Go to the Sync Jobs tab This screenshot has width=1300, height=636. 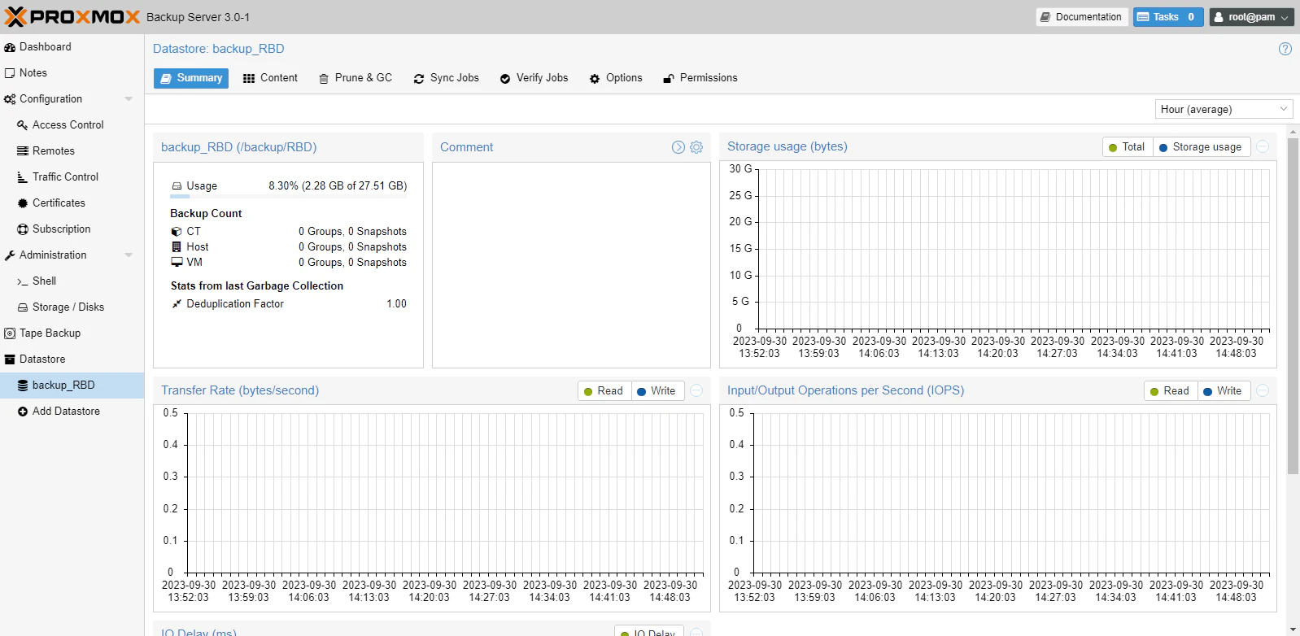446,78
